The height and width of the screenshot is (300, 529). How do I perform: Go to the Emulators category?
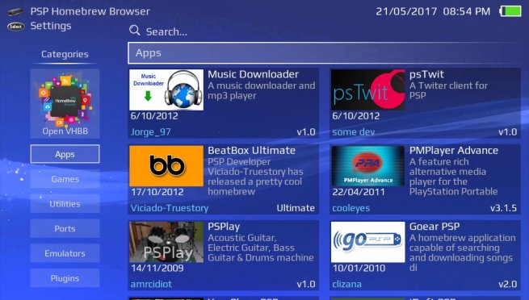pos(65,253)
